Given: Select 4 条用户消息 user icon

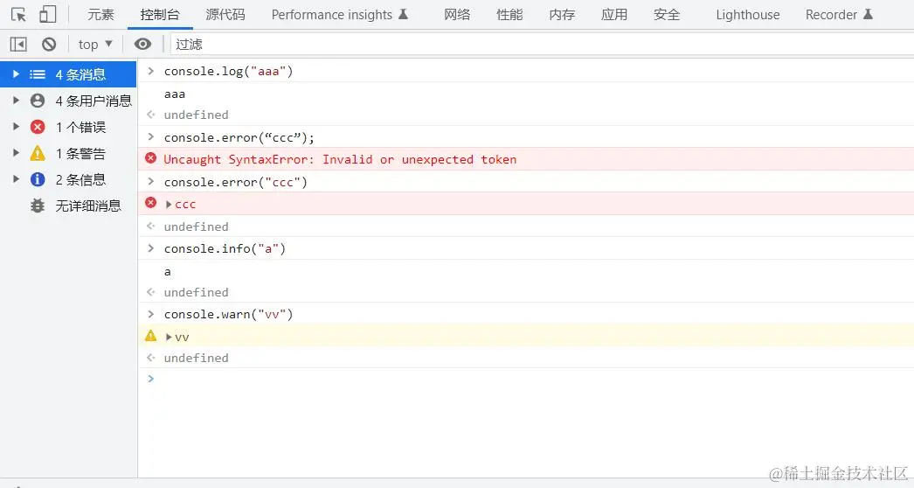Looking at the screenshot, I should [38, 101].
